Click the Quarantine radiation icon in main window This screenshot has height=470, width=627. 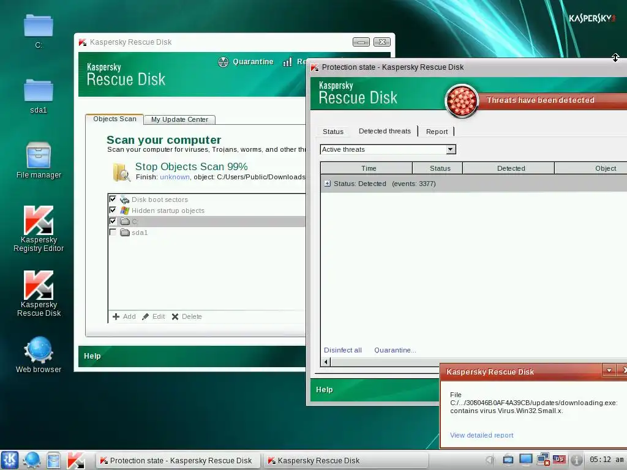tap(223, 62)
